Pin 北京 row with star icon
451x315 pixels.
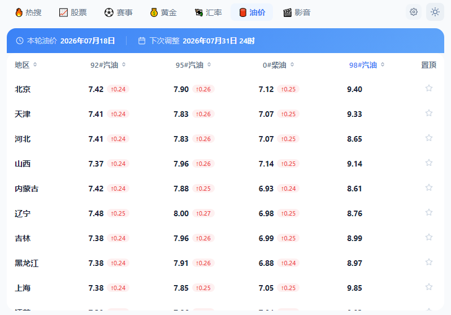(429, 88)
